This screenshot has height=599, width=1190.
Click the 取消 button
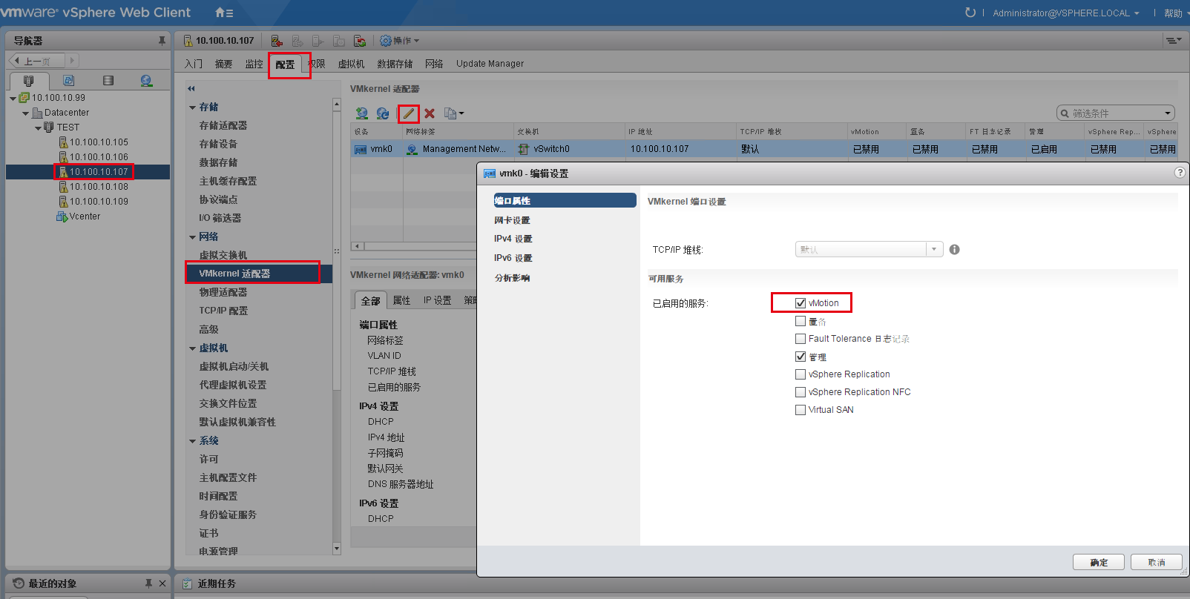click(1157, 563)
